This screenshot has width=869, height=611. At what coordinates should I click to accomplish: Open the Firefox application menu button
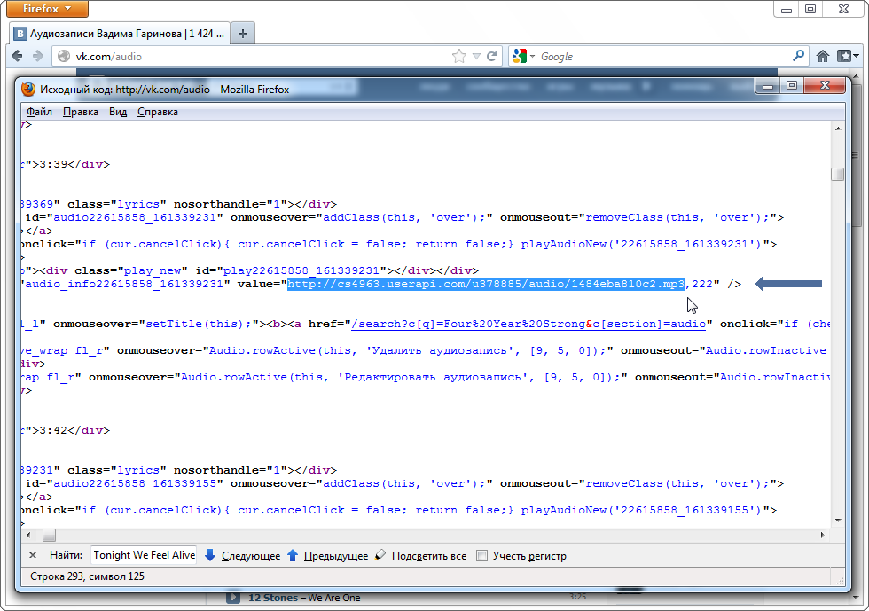(x=48, y=10)
